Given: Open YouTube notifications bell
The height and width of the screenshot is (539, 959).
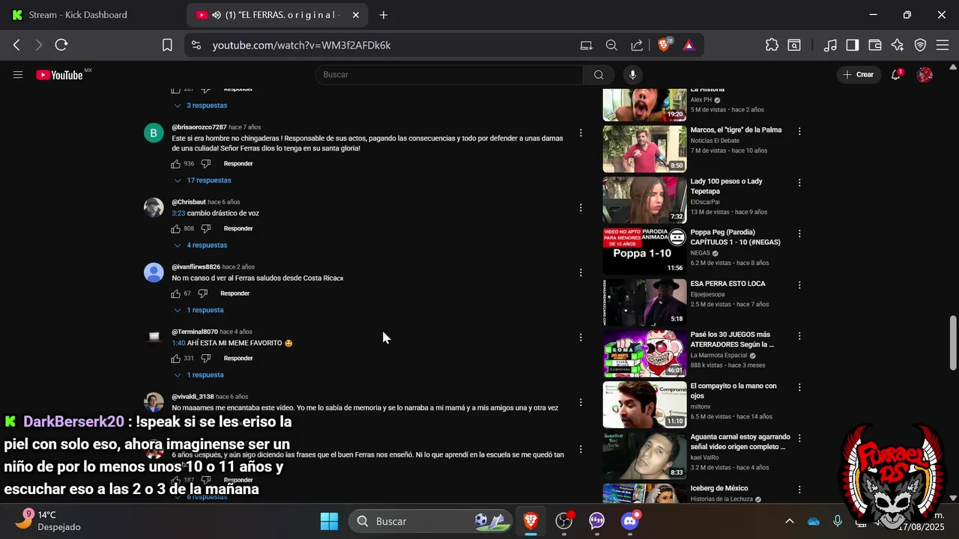Looking at the screenshot, I should click(896, 75).
